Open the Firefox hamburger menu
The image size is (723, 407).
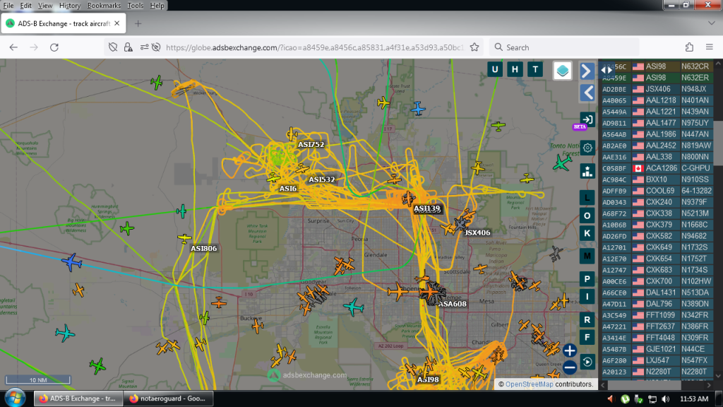tap(709, 47)
